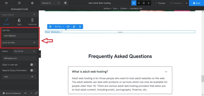Click the Frequently Asked Questions heading
The image size is (204, 96).
[120, 56]
